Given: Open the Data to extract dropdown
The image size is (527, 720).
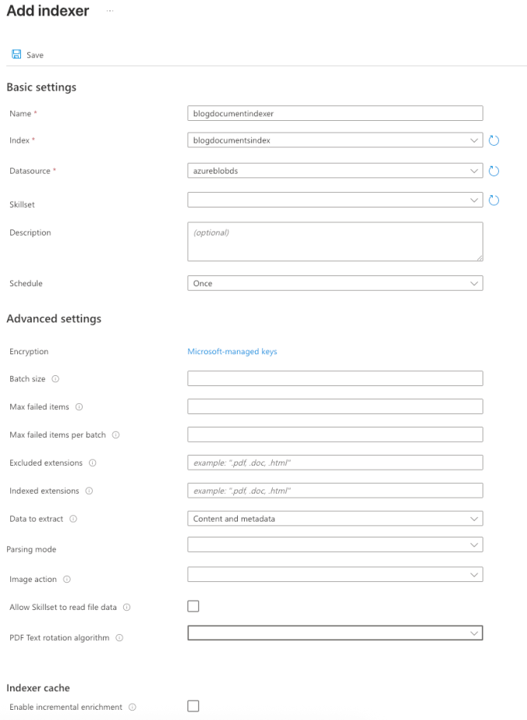Looking at the screenshot, I should (335, 519).
